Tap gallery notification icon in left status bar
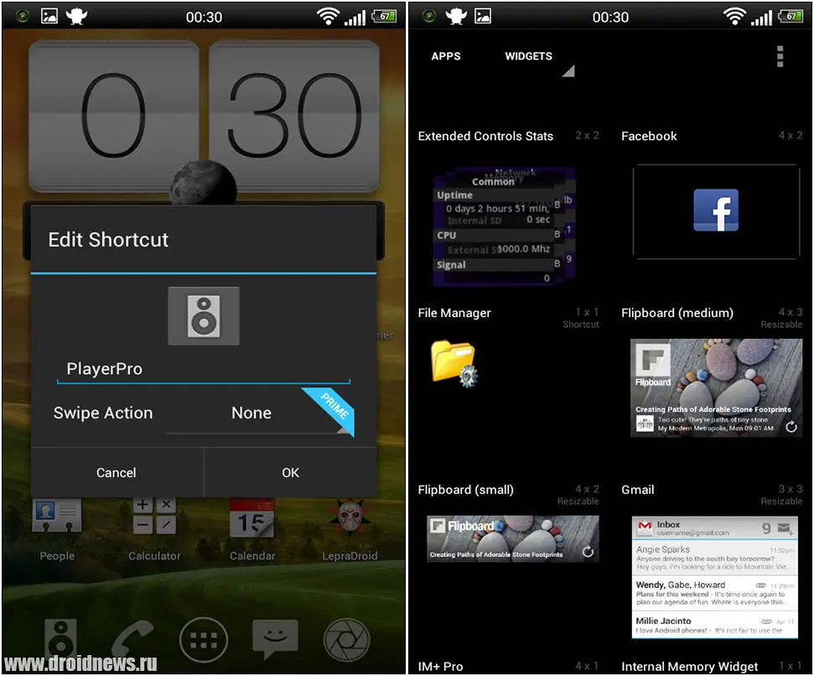Viewport: 814px width, 676px height. (x=49, y=16)
